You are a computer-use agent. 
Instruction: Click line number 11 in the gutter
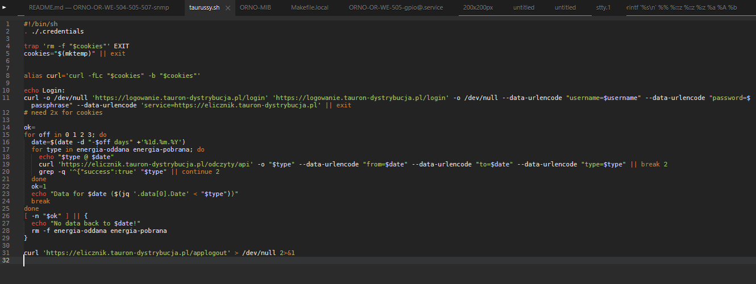7,98
